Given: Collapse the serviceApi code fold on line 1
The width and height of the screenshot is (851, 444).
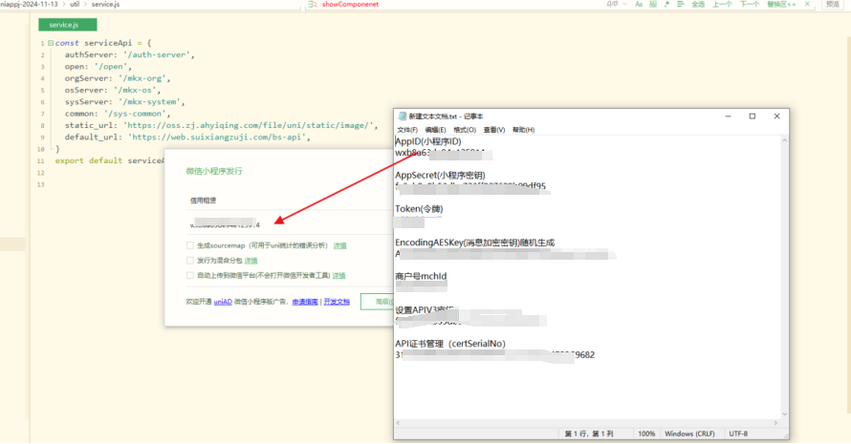Looking at the screenshot, I should [51, 43].
